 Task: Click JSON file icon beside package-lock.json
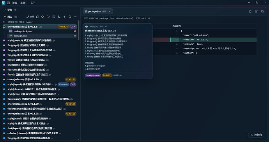pyautogui.click(x=11, y=31)
